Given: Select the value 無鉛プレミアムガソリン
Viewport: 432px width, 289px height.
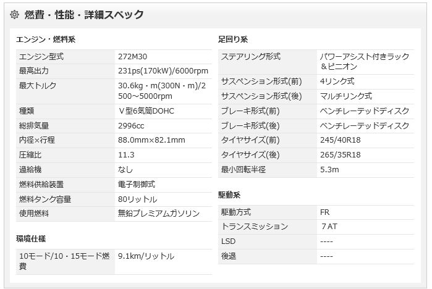Looking at the screenshot, I should tap(159, 213).
